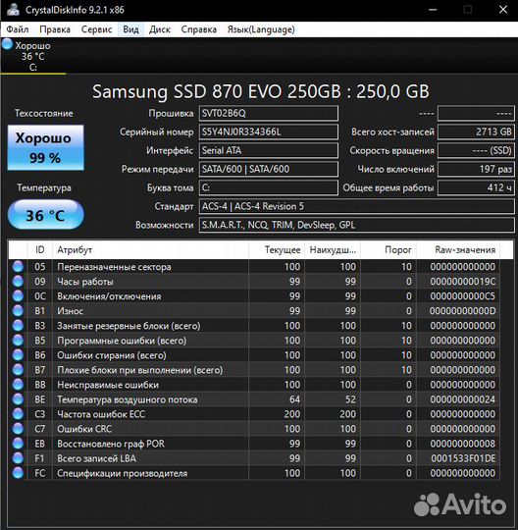The height and width of the screenshot is (530, 518).
Task: Click the serial number field S5Y4NJ0R334366L
Action: pos(268,132)
